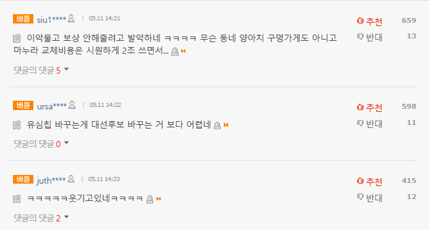
Task: Click user profile icon next to ursa****
Action: pos(72,105)
